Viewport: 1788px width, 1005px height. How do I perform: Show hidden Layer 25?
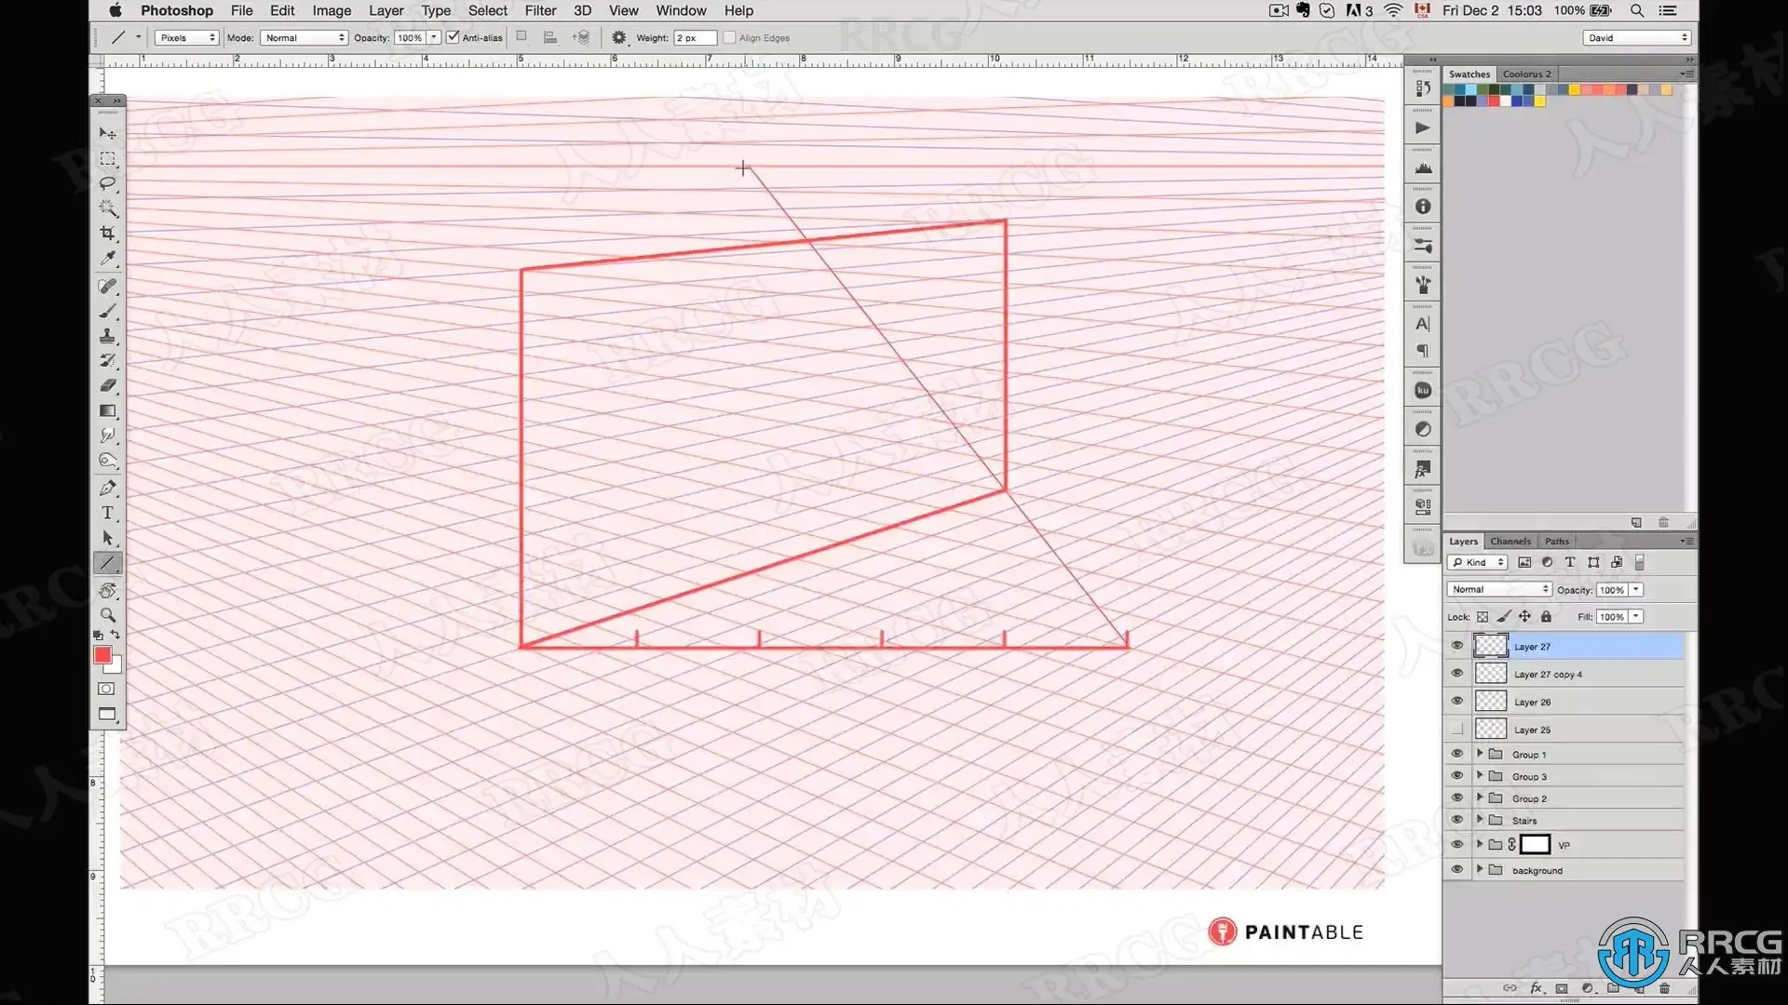coord(1457,730)
